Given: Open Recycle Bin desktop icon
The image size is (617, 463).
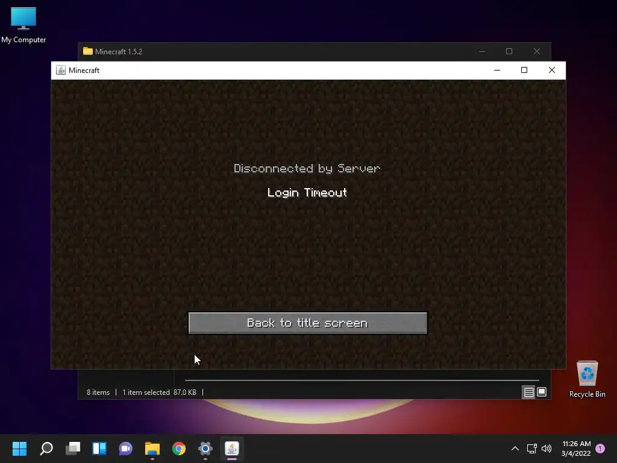Looking at the screenshot, I should tap(587, 379).
